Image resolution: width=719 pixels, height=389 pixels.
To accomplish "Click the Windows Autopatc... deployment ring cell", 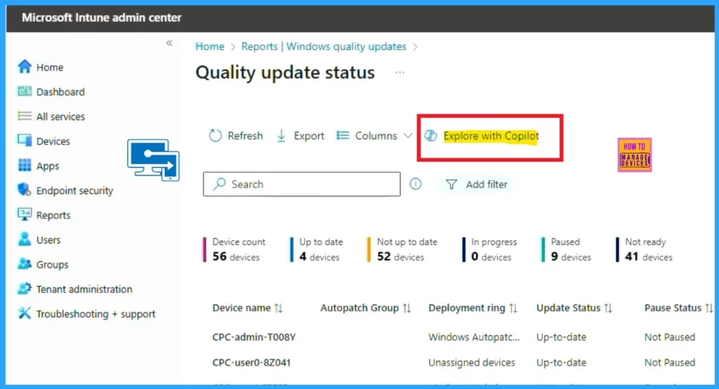I will tap(474, 337).
